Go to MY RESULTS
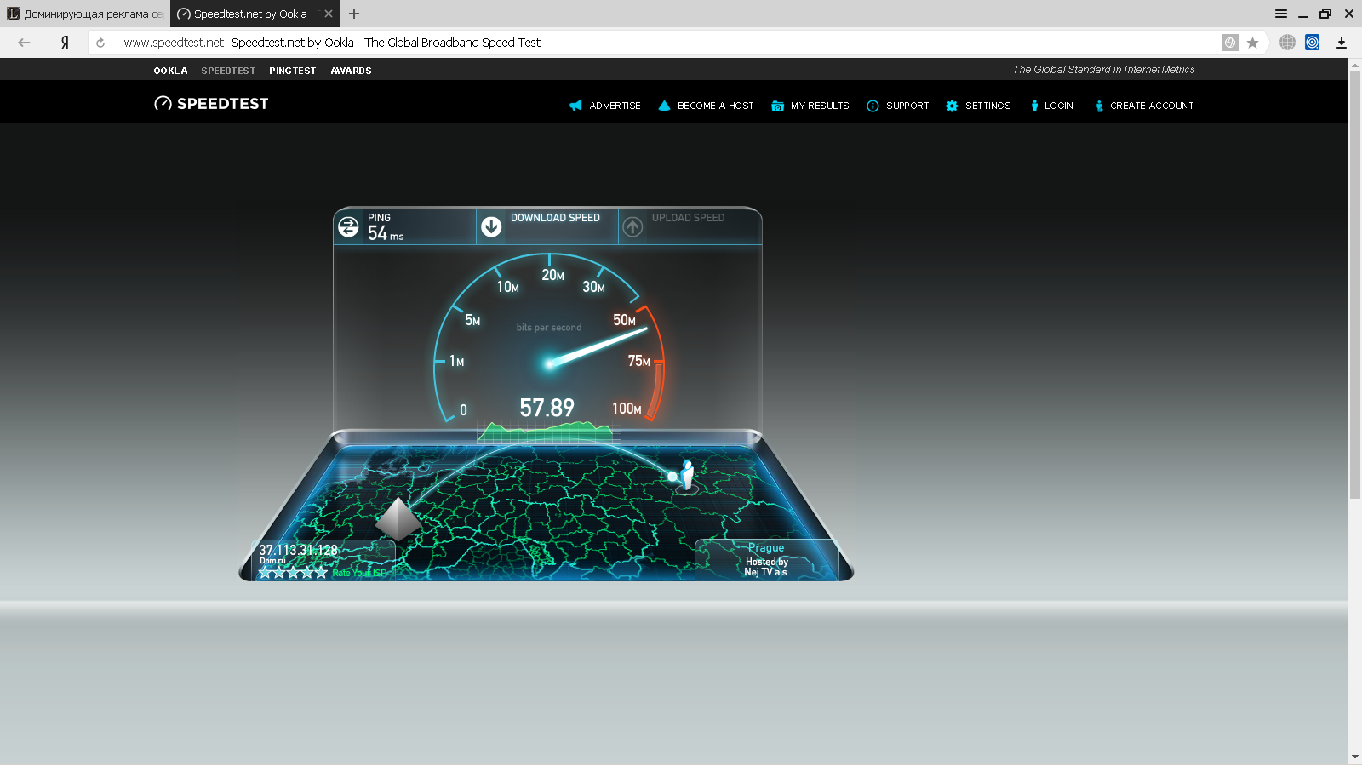This screenshot has width=1362, height=766. [x=810, y=106]
